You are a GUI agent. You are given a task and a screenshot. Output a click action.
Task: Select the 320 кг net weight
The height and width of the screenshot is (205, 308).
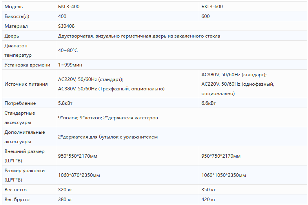point(65,190)
